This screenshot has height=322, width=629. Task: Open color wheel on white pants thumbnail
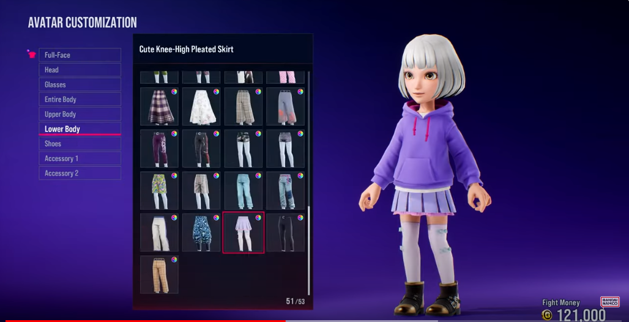(x=174, y=218)
